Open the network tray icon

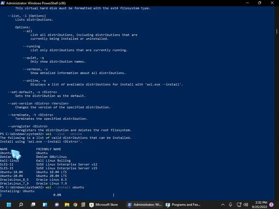click(x=239, y=205)
